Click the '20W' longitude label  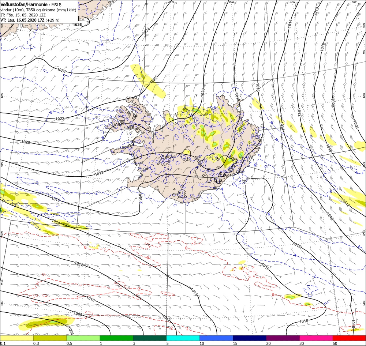pos(171,2)
